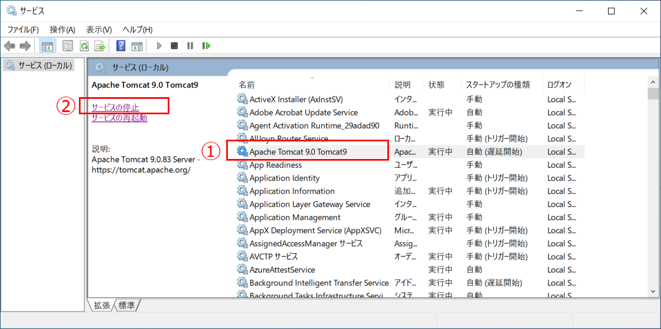This screenshot has height=329, width=661.
Task: Click the Back arrow toolbar icon
Action: pyautogui.click(x=10, y=46)
